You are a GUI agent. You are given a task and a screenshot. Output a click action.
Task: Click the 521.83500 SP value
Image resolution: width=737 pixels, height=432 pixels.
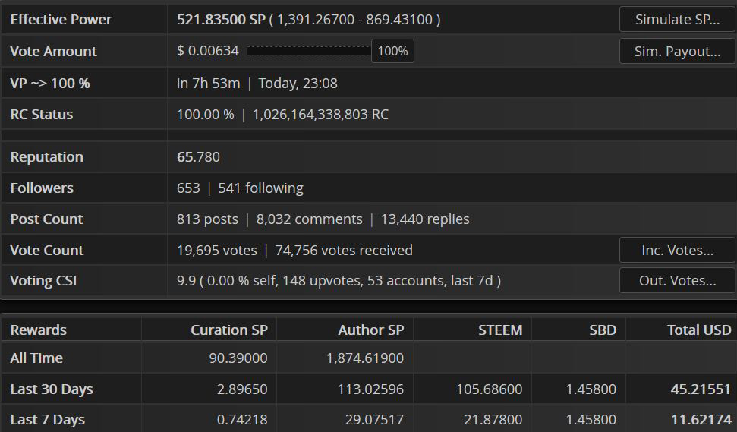coord(221,19)
